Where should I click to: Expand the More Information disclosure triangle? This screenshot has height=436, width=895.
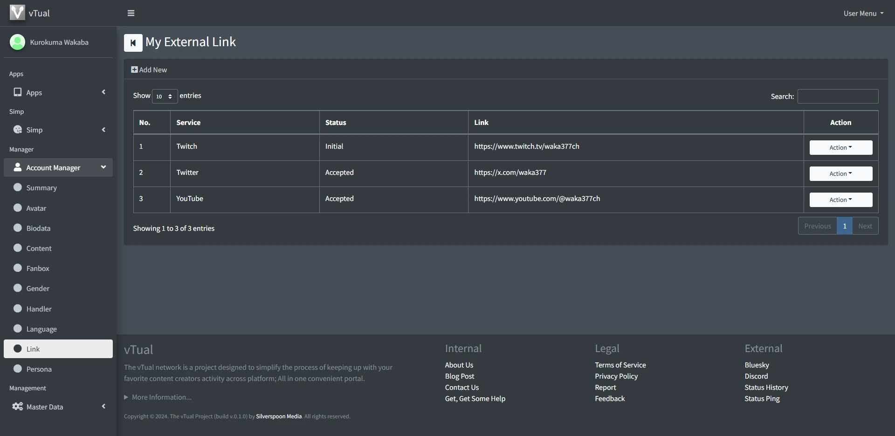click(126, 397)
